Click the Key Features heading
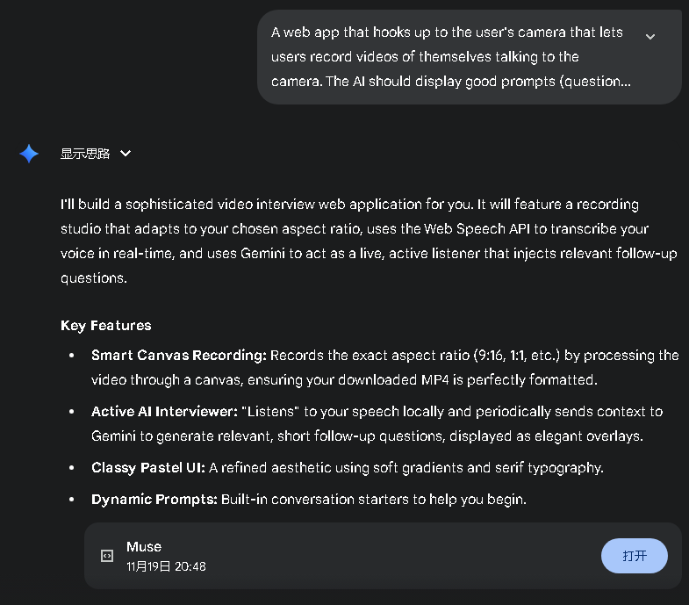Screen dimensions: 689x605 [106, 326]
